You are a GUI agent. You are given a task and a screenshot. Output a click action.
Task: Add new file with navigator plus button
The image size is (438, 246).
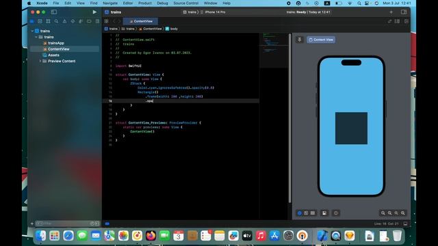[32, 223]
